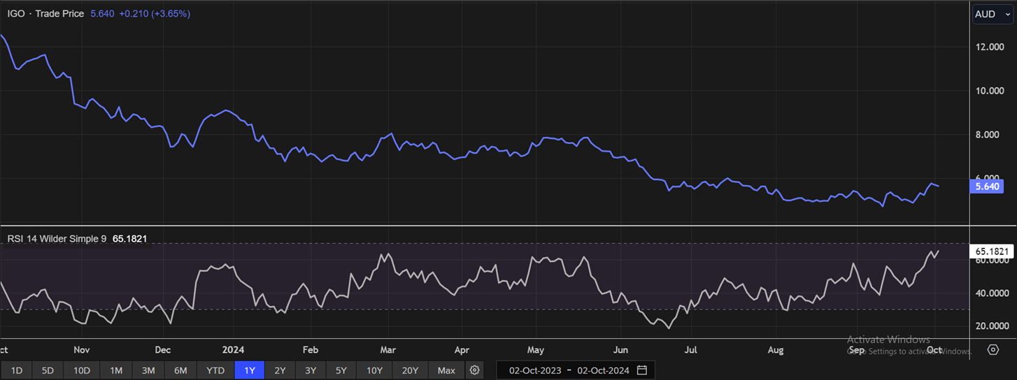The height and width of the screenshot is (380, 1017).
Task: Click the start date 02-Oct-2023 field
Action: click(534, 370)
